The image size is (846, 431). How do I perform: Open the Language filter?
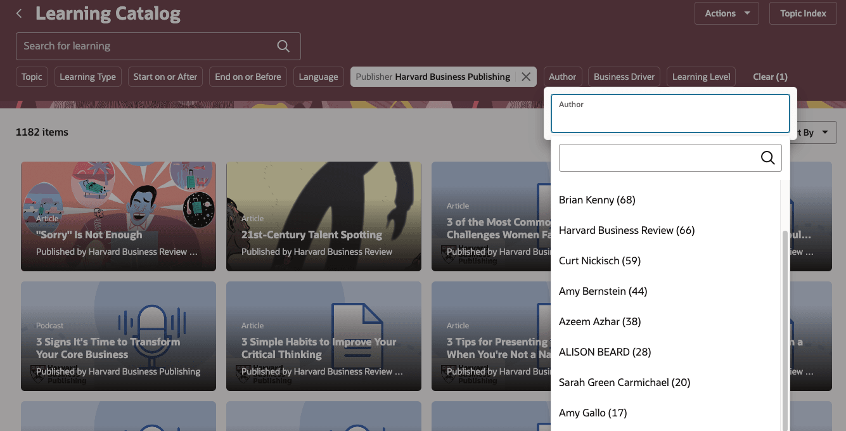[318, 77]
